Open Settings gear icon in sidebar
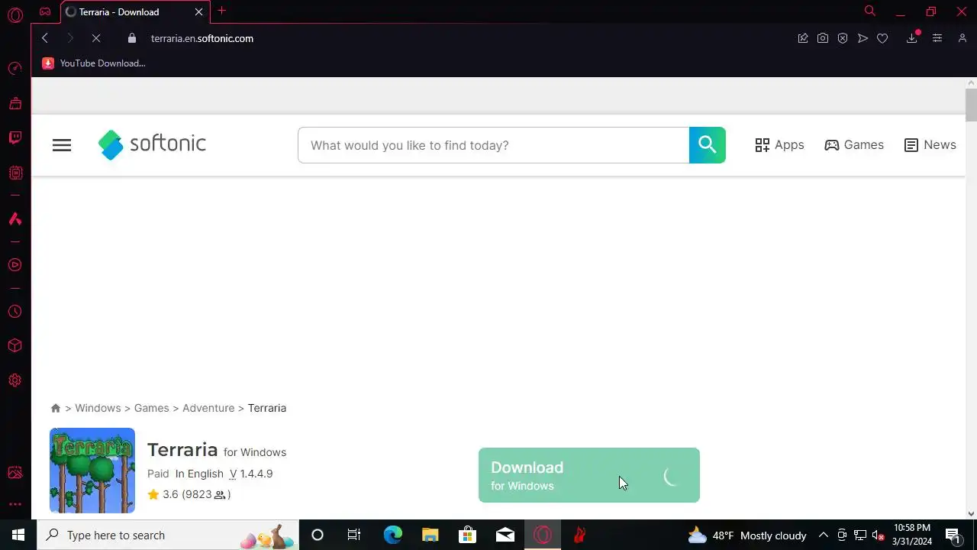 click(x=15, y=380)
